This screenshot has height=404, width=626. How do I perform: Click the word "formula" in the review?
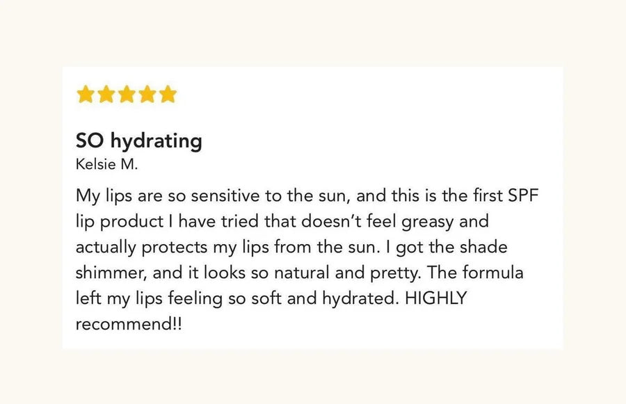click(x=493, y=272)
